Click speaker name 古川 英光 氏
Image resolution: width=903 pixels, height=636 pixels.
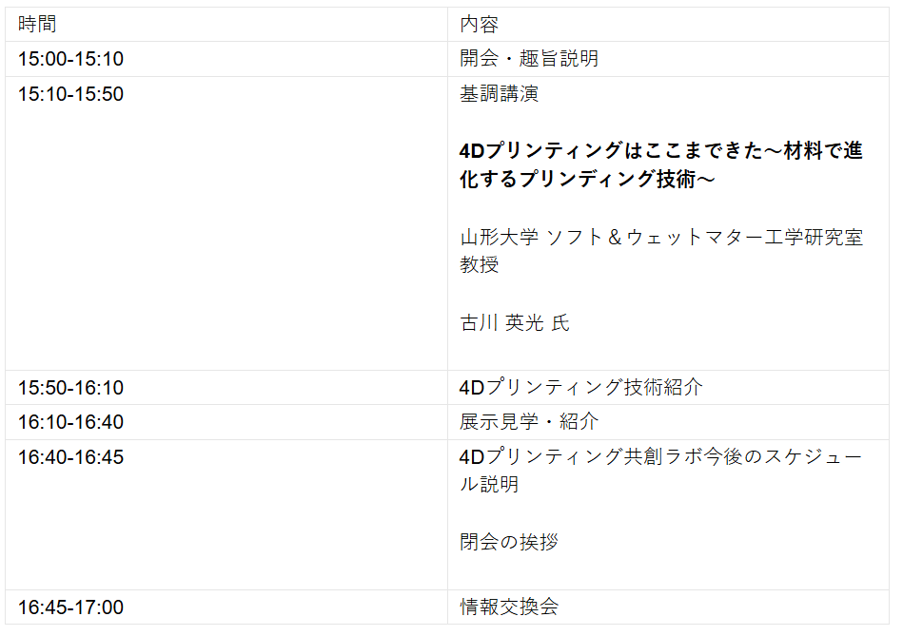(514, 323)
